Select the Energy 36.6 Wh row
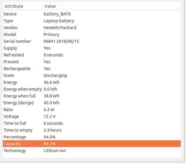The height and width of the screenshot is (164, 186). [x=92, y=82]
